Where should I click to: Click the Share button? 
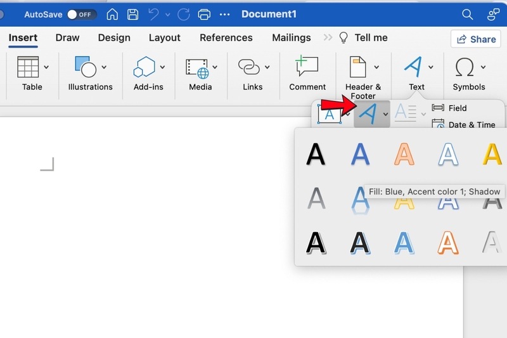click(x=476, y=39)
